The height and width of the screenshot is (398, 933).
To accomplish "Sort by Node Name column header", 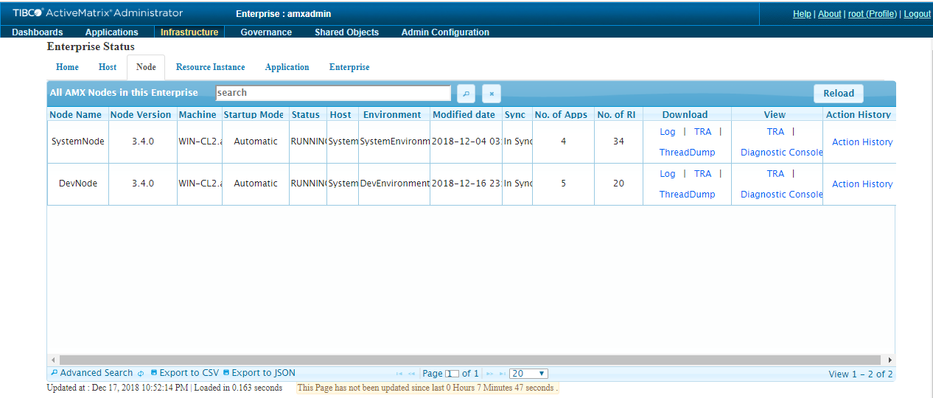I will 77,115.
